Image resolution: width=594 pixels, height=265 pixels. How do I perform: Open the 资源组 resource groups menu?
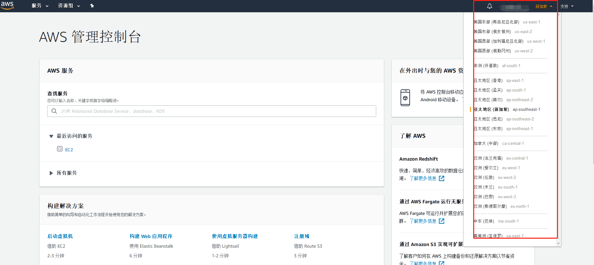pyautogui.click(x=69, y=6)
